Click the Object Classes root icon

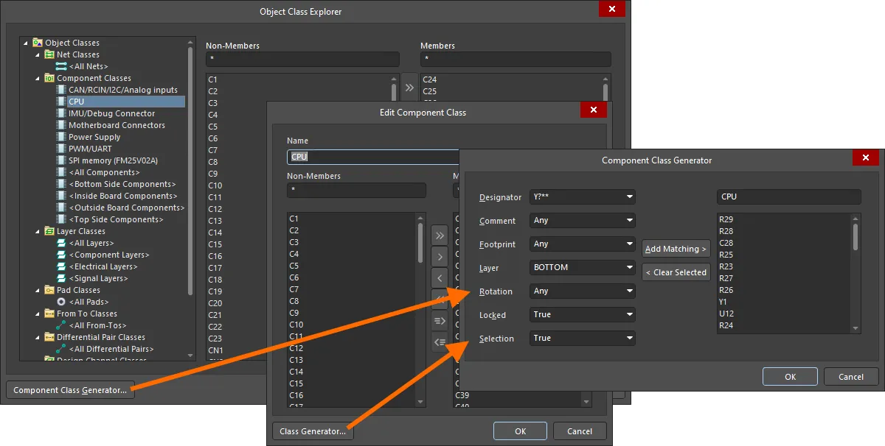tap(38, 43)
